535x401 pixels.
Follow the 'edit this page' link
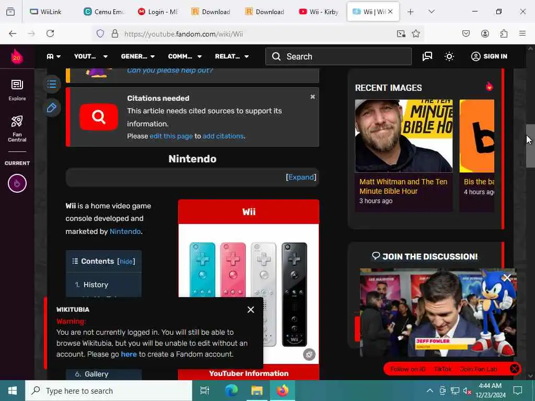point(171,136)
